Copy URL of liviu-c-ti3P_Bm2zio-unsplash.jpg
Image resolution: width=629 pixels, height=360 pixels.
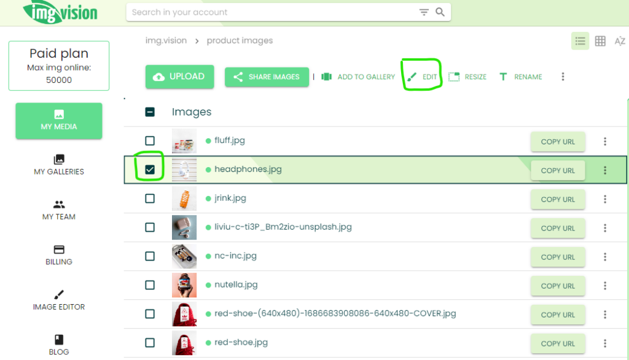[558, 229]
